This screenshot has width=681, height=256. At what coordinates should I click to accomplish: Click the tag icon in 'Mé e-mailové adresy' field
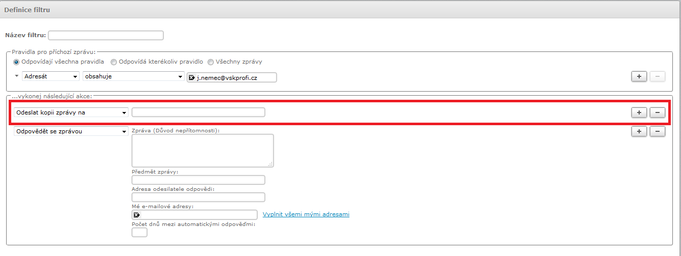(136, 215)
